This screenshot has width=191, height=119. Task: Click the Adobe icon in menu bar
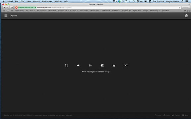coord(115,1)
